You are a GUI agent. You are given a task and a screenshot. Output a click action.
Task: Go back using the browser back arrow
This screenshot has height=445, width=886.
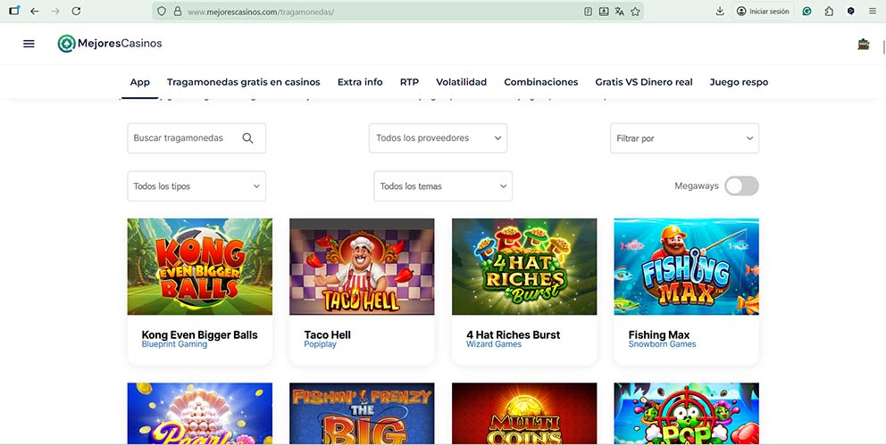click(x=34, y=12)
